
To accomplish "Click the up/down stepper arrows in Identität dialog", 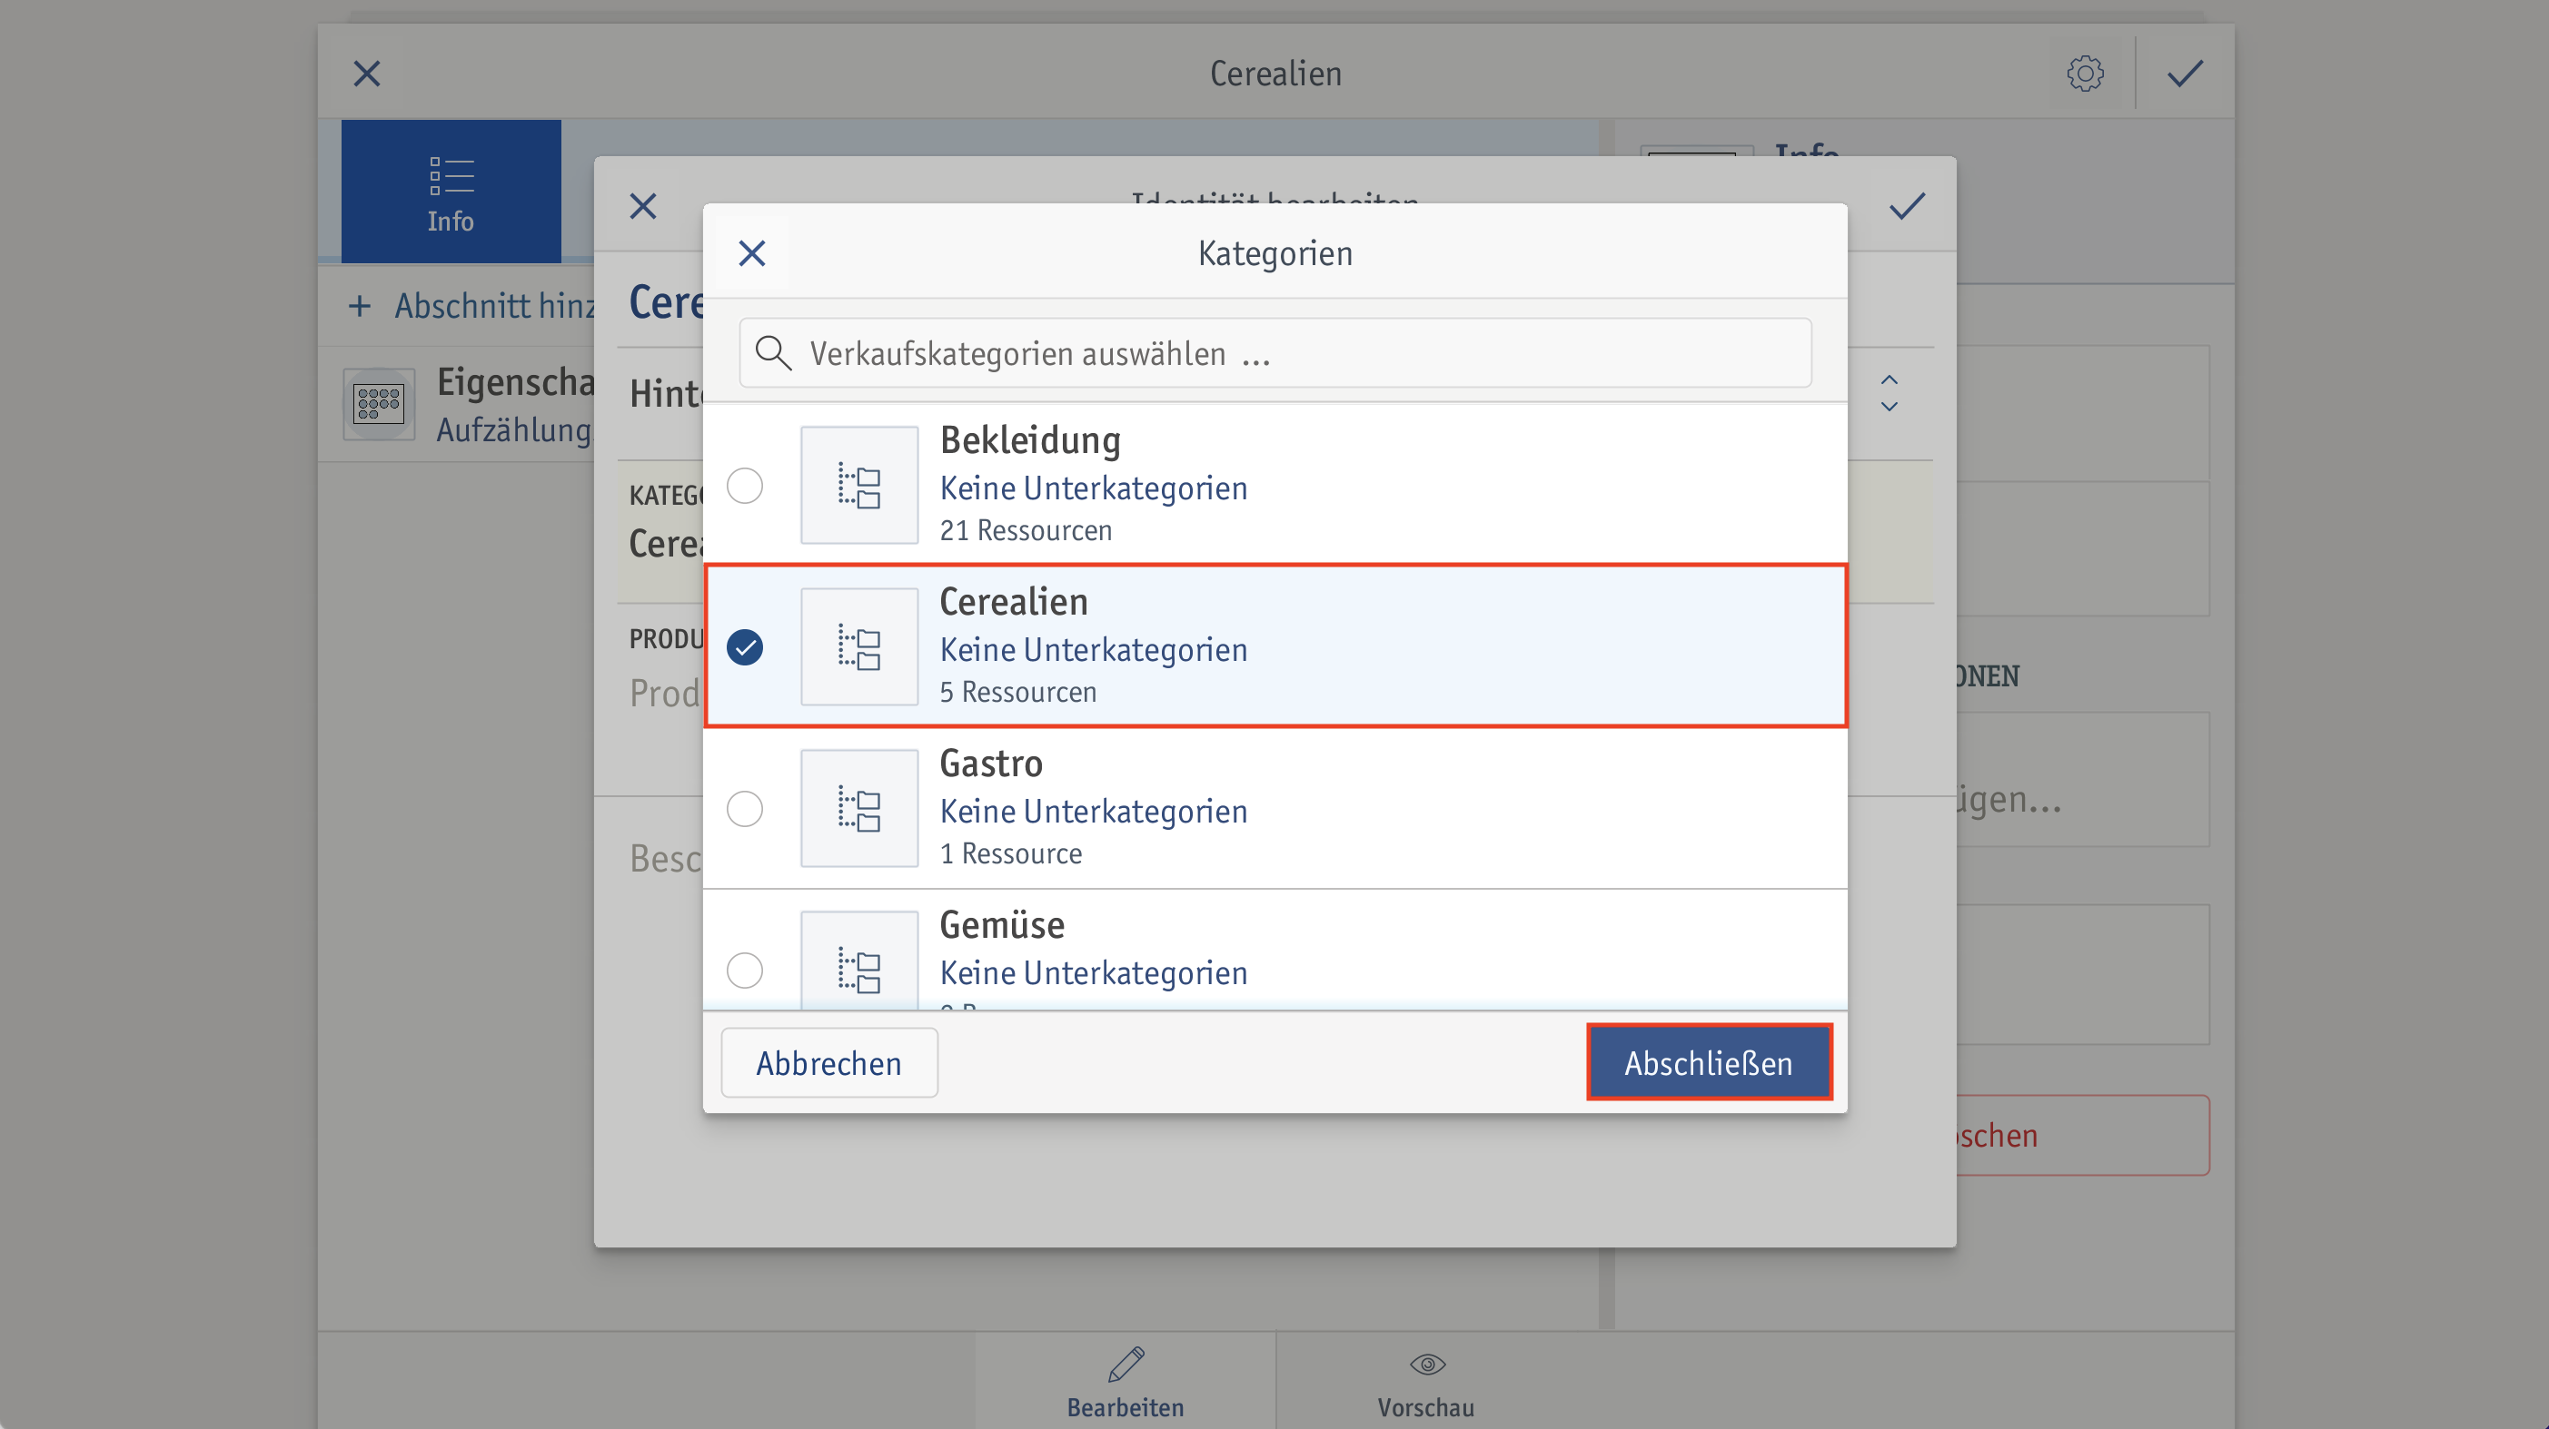I will point(1889,392).
